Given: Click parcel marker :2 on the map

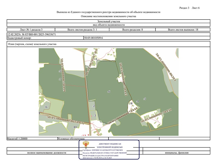Looking at the screenshot, I should [94, 106].
